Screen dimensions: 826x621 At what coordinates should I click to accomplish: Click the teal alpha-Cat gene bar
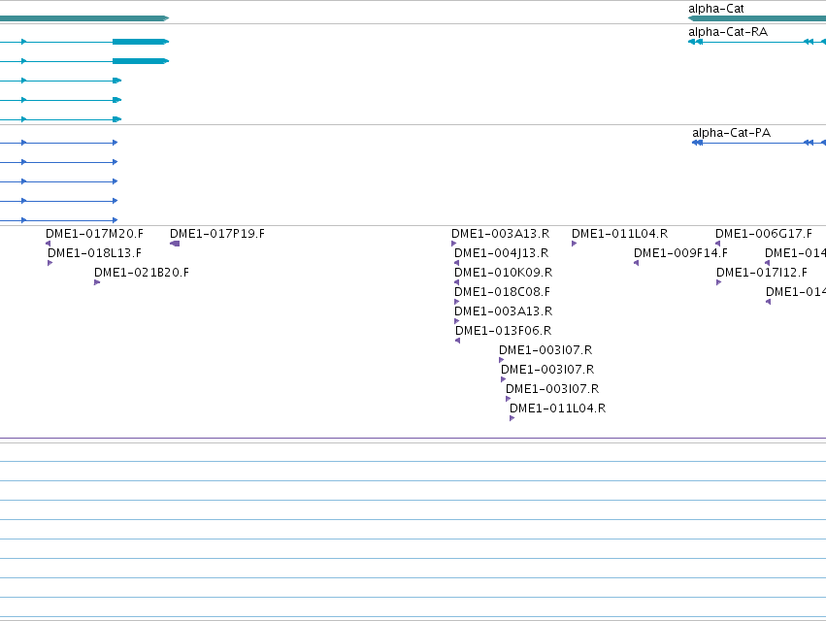click(x=757, y=18)
